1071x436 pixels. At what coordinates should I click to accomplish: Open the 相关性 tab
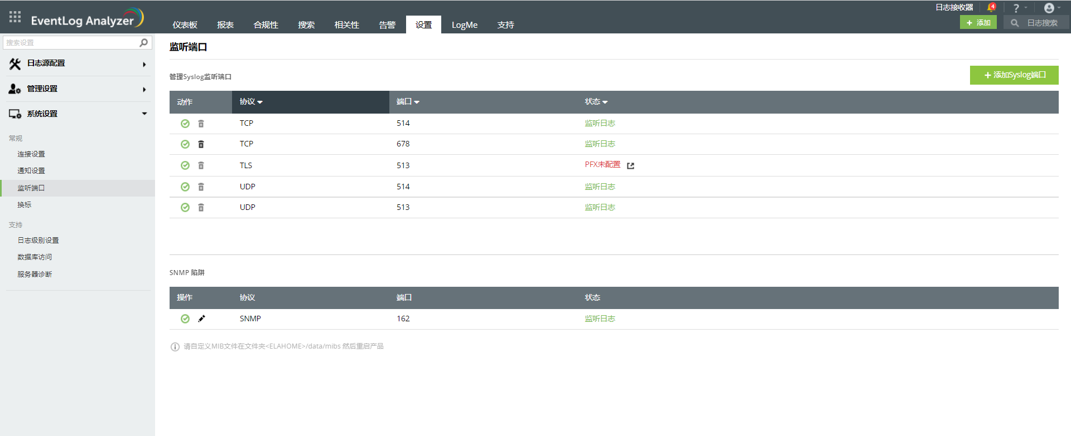[346, 25]
